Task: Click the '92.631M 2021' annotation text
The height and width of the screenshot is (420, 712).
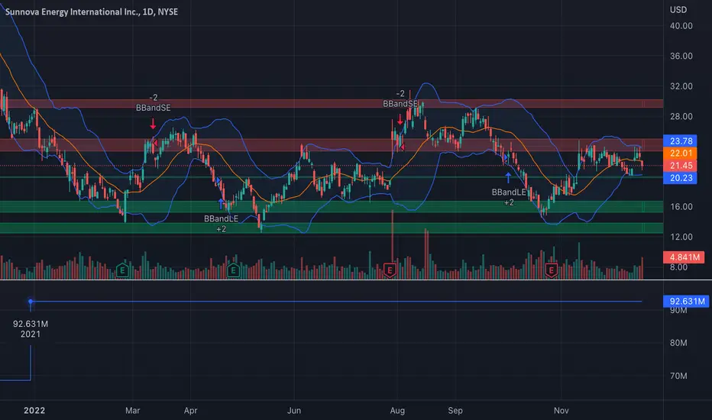Action: pos(31,328)
